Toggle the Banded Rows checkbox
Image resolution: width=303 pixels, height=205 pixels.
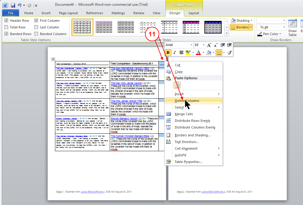[x=6, y=34]
